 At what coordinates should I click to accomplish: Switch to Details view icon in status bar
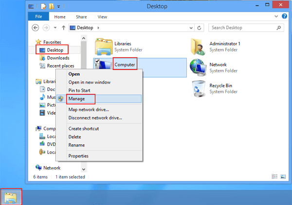274,176
